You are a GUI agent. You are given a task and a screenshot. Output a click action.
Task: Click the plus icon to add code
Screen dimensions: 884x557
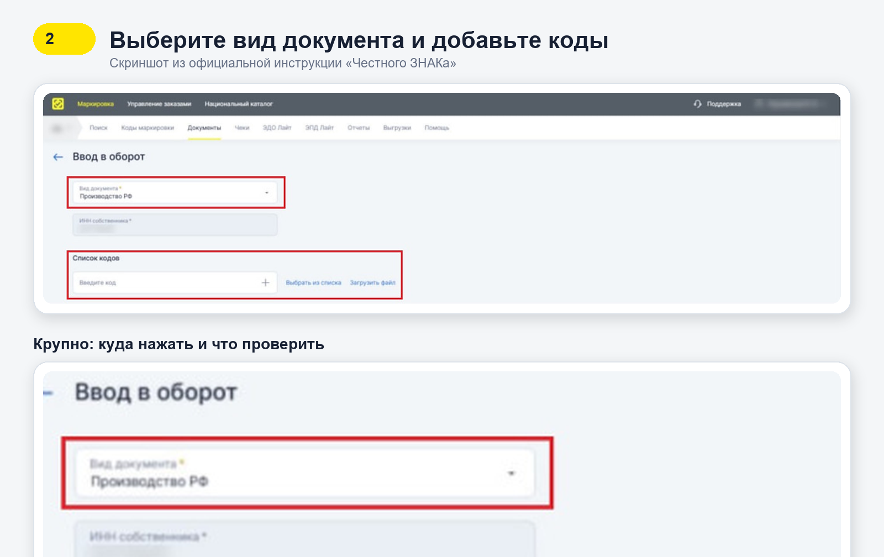[x=265, y=282]
